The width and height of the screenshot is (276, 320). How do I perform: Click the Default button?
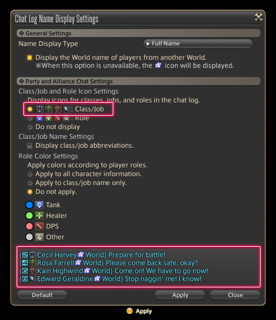(42, 295)
